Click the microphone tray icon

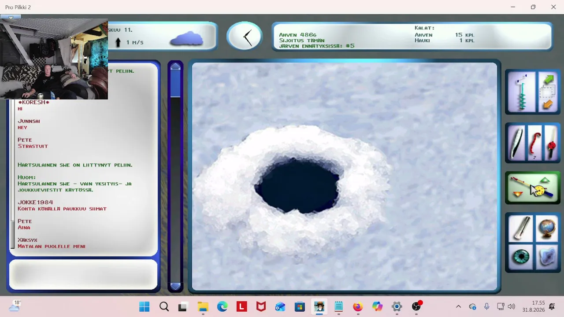486,306
